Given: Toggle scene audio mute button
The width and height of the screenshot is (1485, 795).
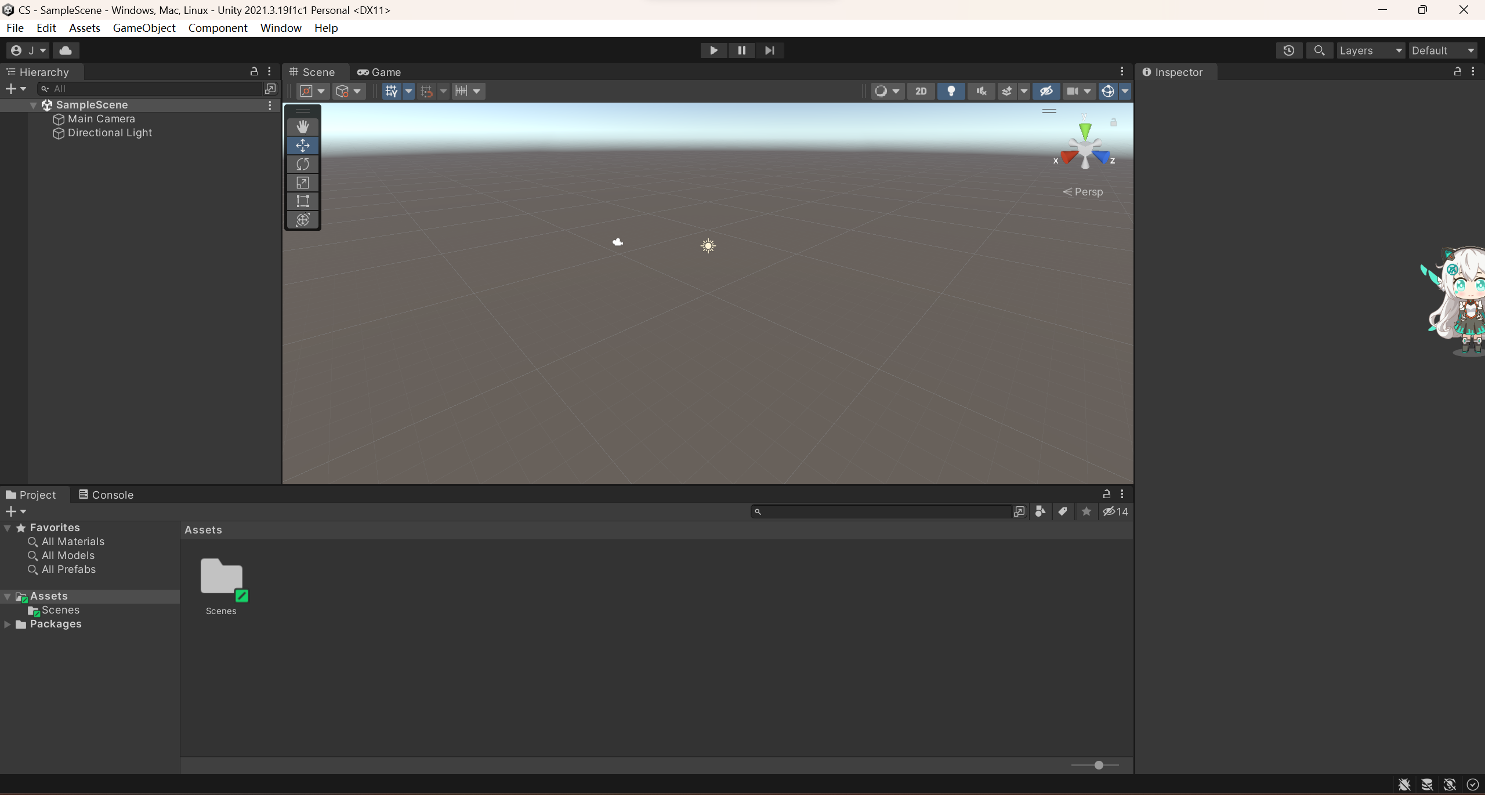Looking at the screenshot, I should pyautogui.click(x=981, y=91).
